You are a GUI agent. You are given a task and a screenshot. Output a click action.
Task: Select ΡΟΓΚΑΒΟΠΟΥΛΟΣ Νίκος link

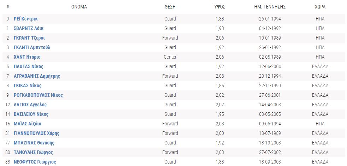pyautogui.click(x=38, y=95)
